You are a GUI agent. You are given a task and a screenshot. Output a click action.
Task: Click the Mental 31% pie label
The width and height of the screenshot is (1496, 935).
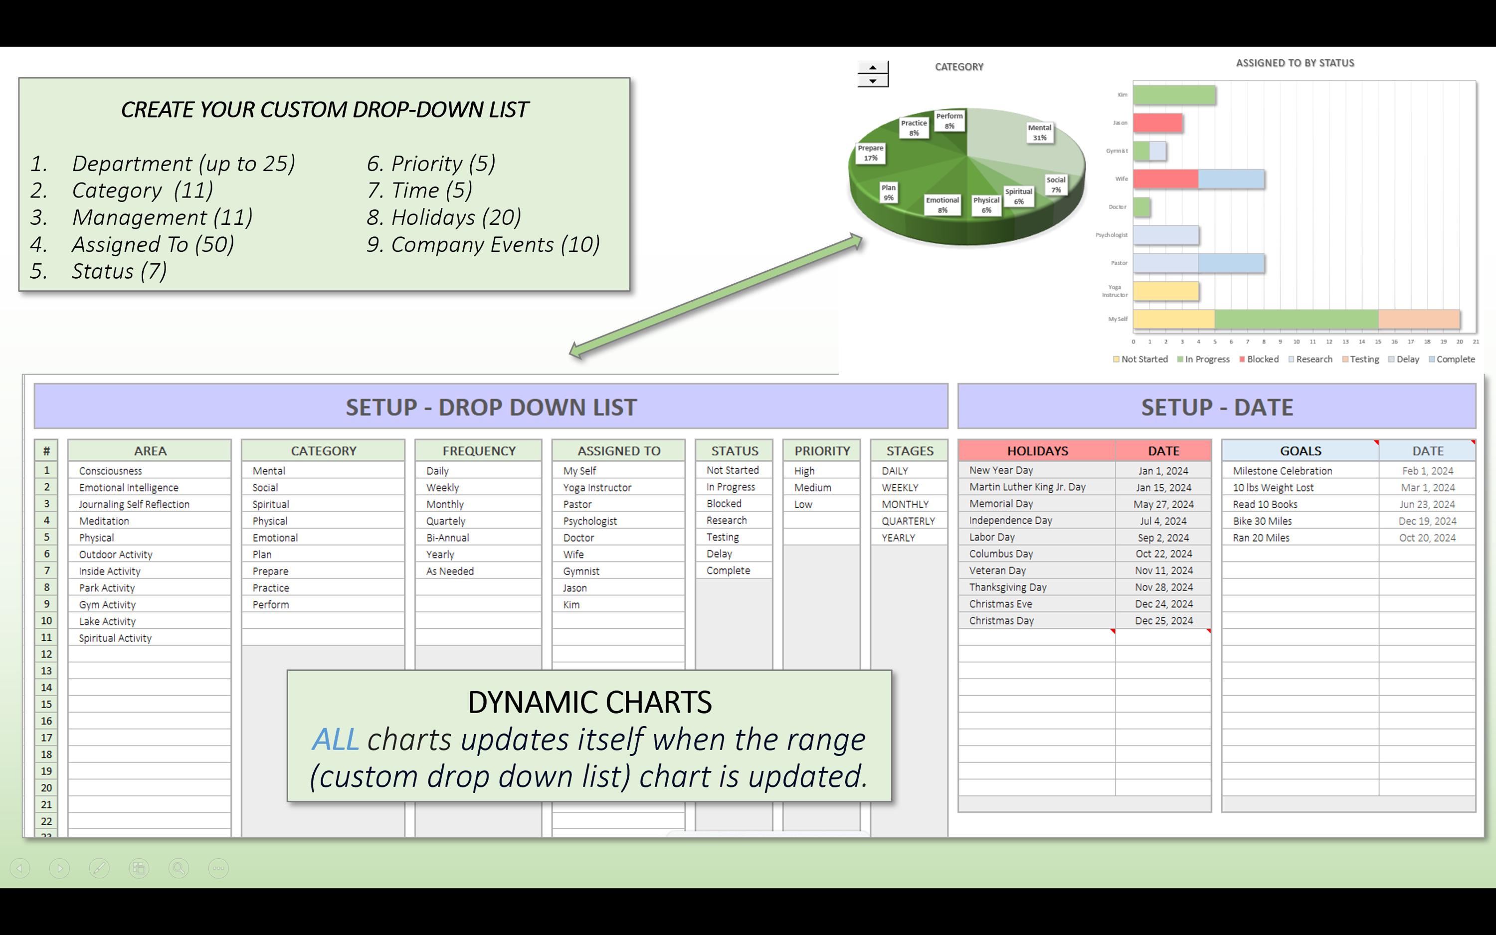[1040, 132]
